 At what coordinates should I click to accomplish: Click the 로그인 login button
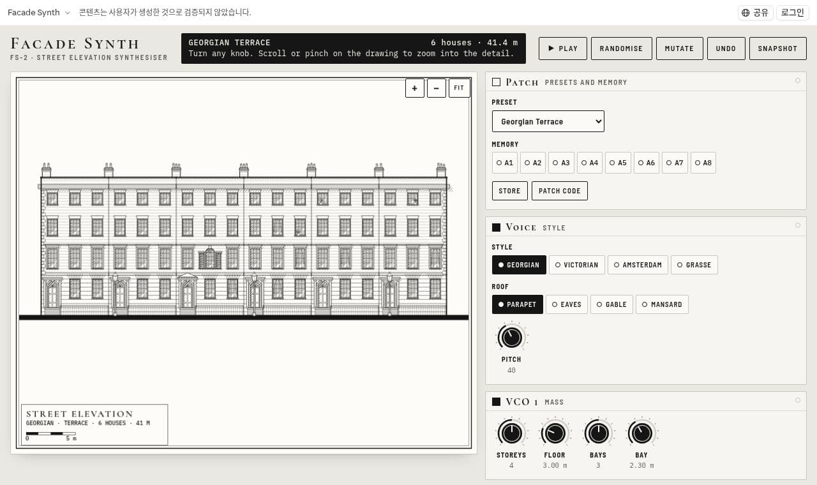coord(793,13)
